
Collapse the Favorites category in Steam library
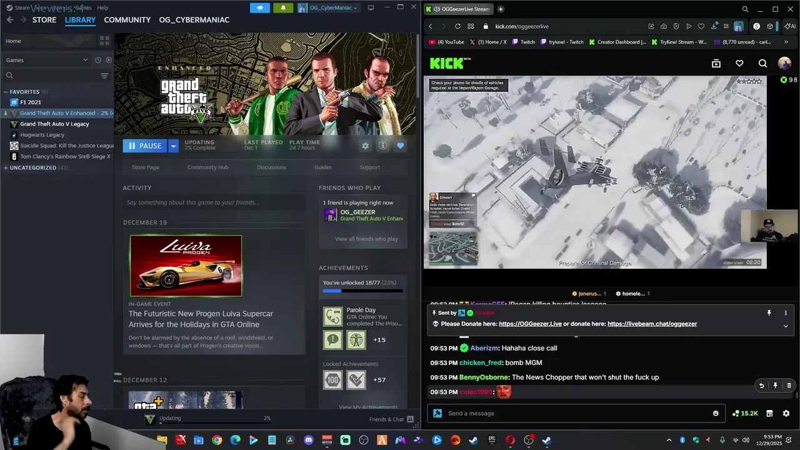click(x=25, y=92)
